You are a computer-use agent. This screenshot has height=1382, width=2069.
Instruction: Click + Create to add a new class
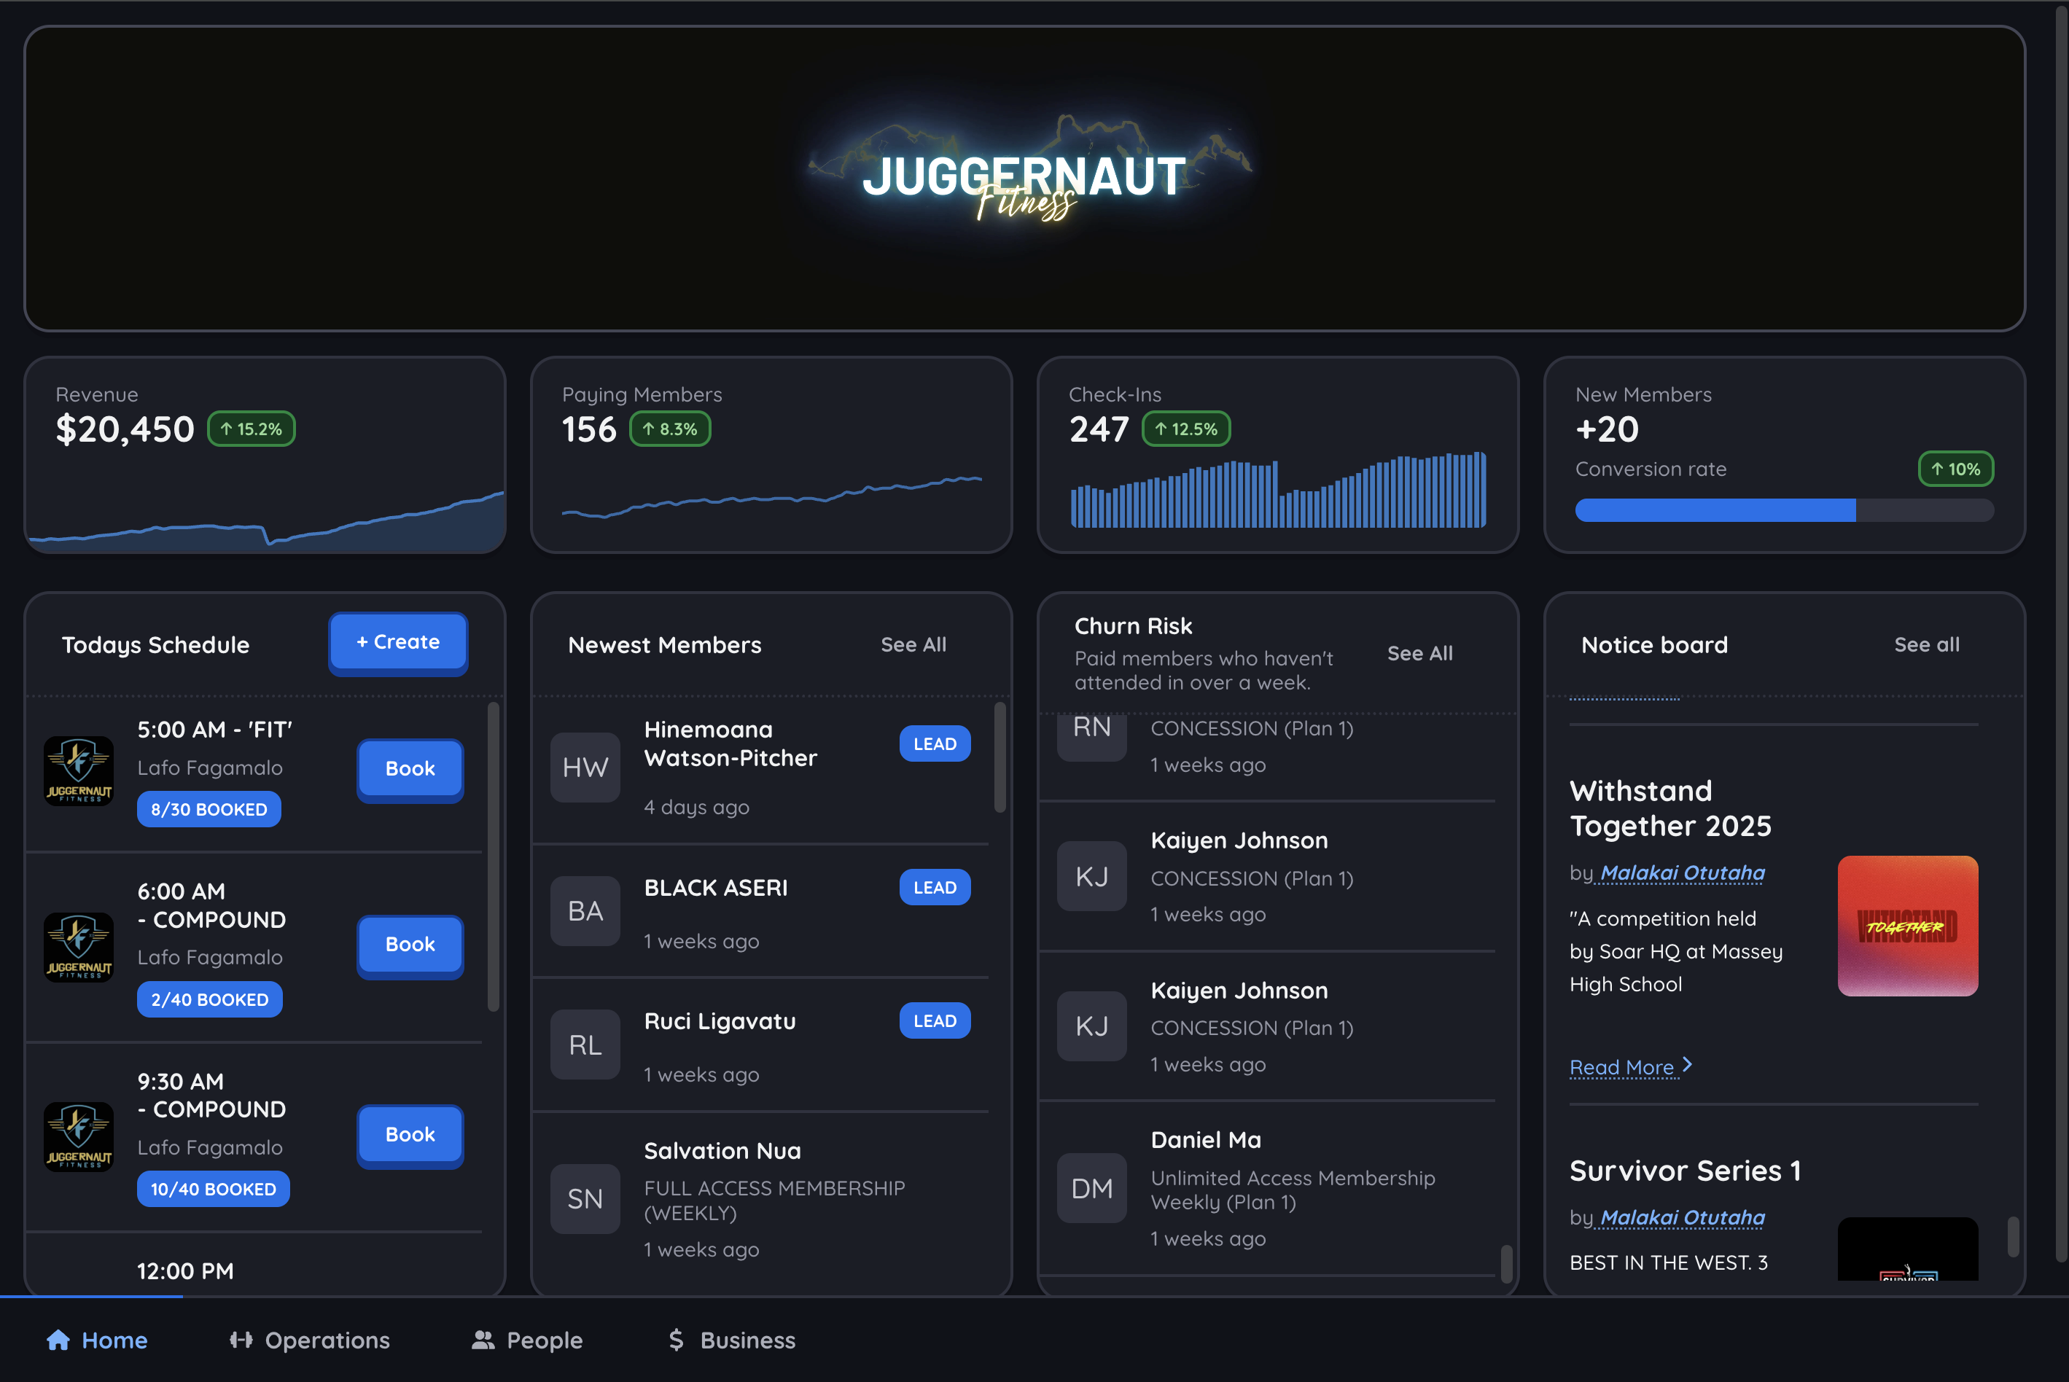[397, 642]
